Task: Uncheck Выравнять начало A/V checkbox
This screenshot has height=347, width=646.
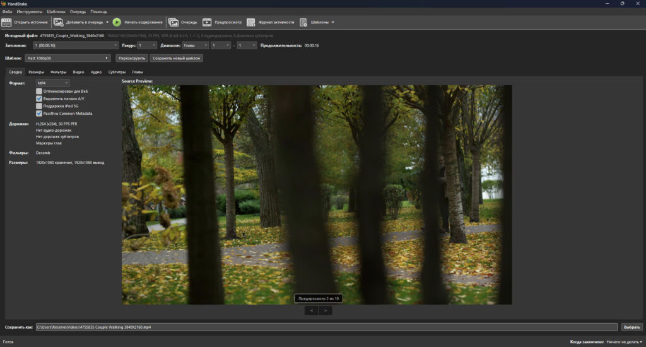Action: tap(39, 98)
